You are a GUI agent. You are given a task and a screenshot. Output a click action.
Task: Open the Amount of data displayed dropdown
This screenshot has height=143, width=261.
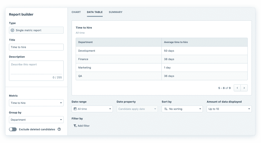[229, 109]
